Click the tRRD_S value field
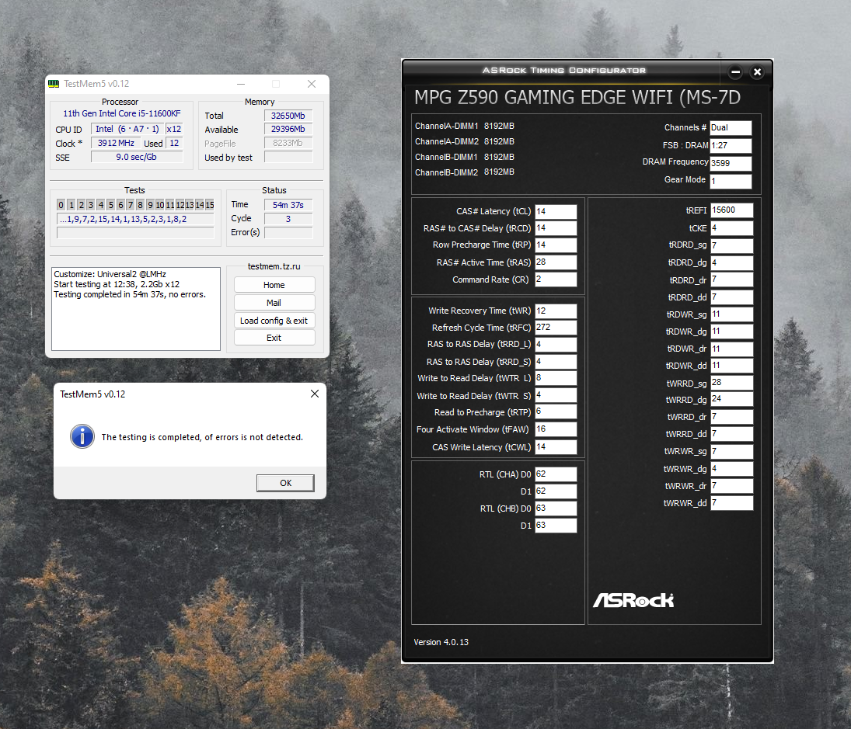Viewport: 851px width, 729px height. pos(556,362)
